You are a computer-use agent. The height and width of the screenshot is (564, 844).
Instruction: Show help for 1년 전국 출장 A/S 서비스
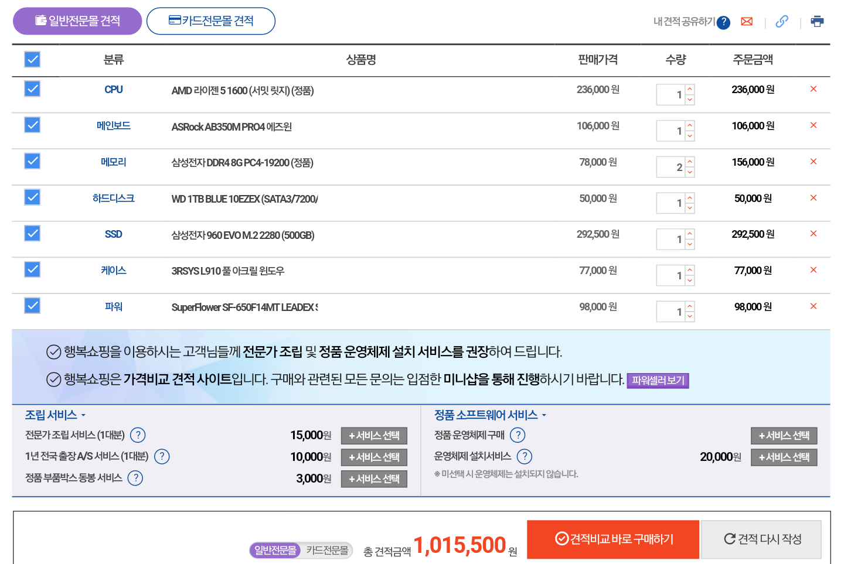162,457
